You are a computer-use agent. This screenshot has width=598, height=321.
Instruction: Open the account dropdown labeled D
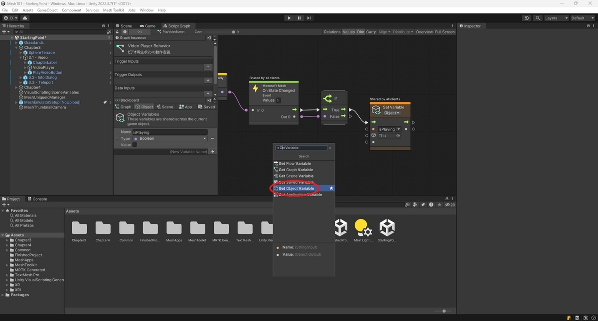(x=10, y=18)
